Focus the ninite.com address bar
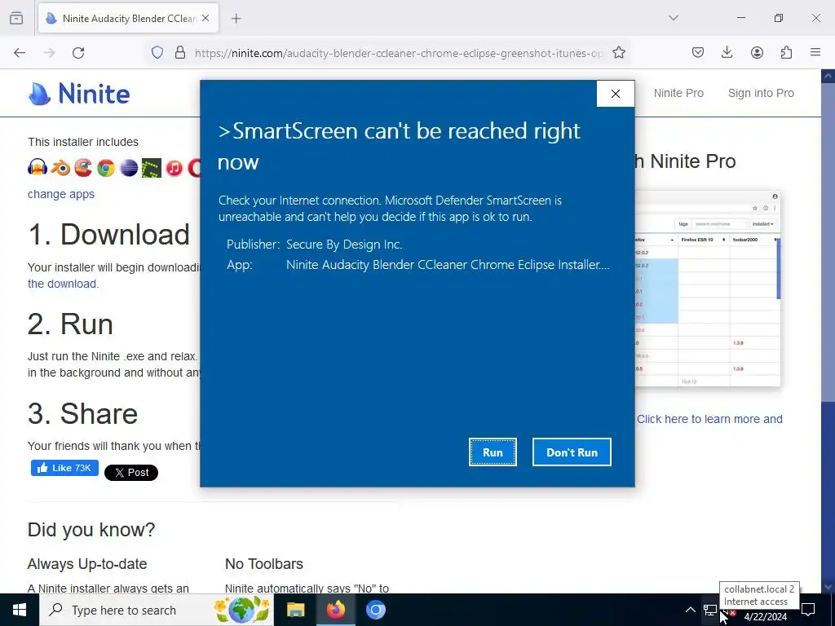This screenshot has height=626, width=835. point(400,53)
